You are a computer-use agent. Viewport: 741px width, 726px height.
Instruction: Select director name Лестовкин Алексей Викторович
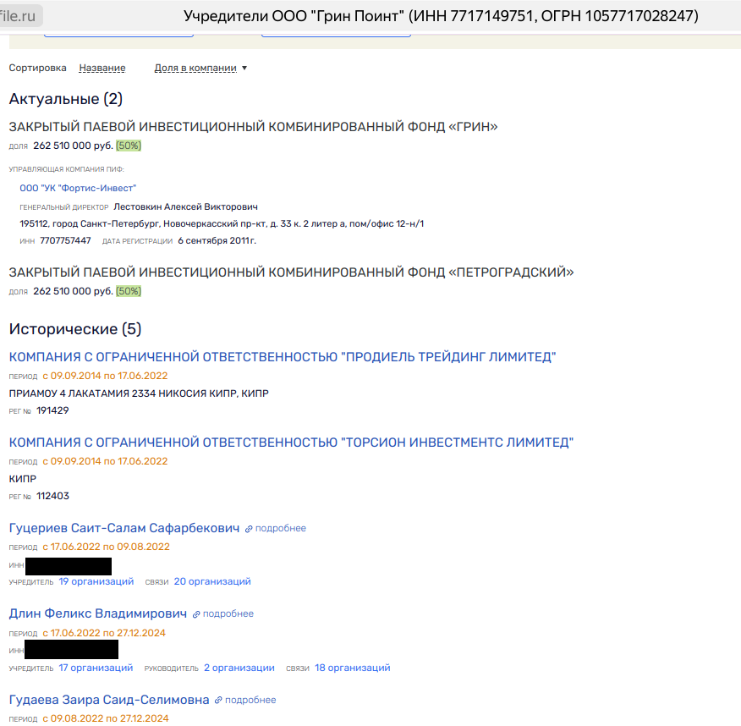point(186,207)
